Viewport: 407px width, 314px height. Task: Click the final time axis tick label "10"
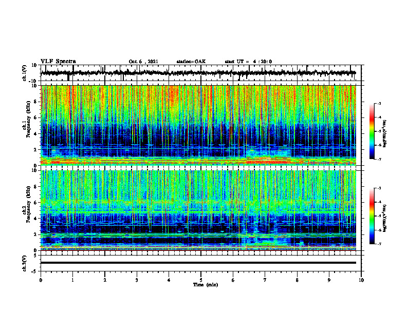pyautogui.click(x=361, y=280)
